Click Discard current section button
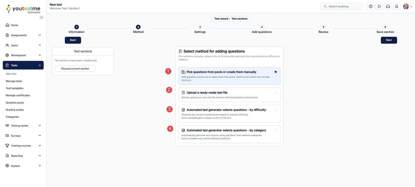Image resolution: width=415 pixels, height=187 pixels. [75, 69]
